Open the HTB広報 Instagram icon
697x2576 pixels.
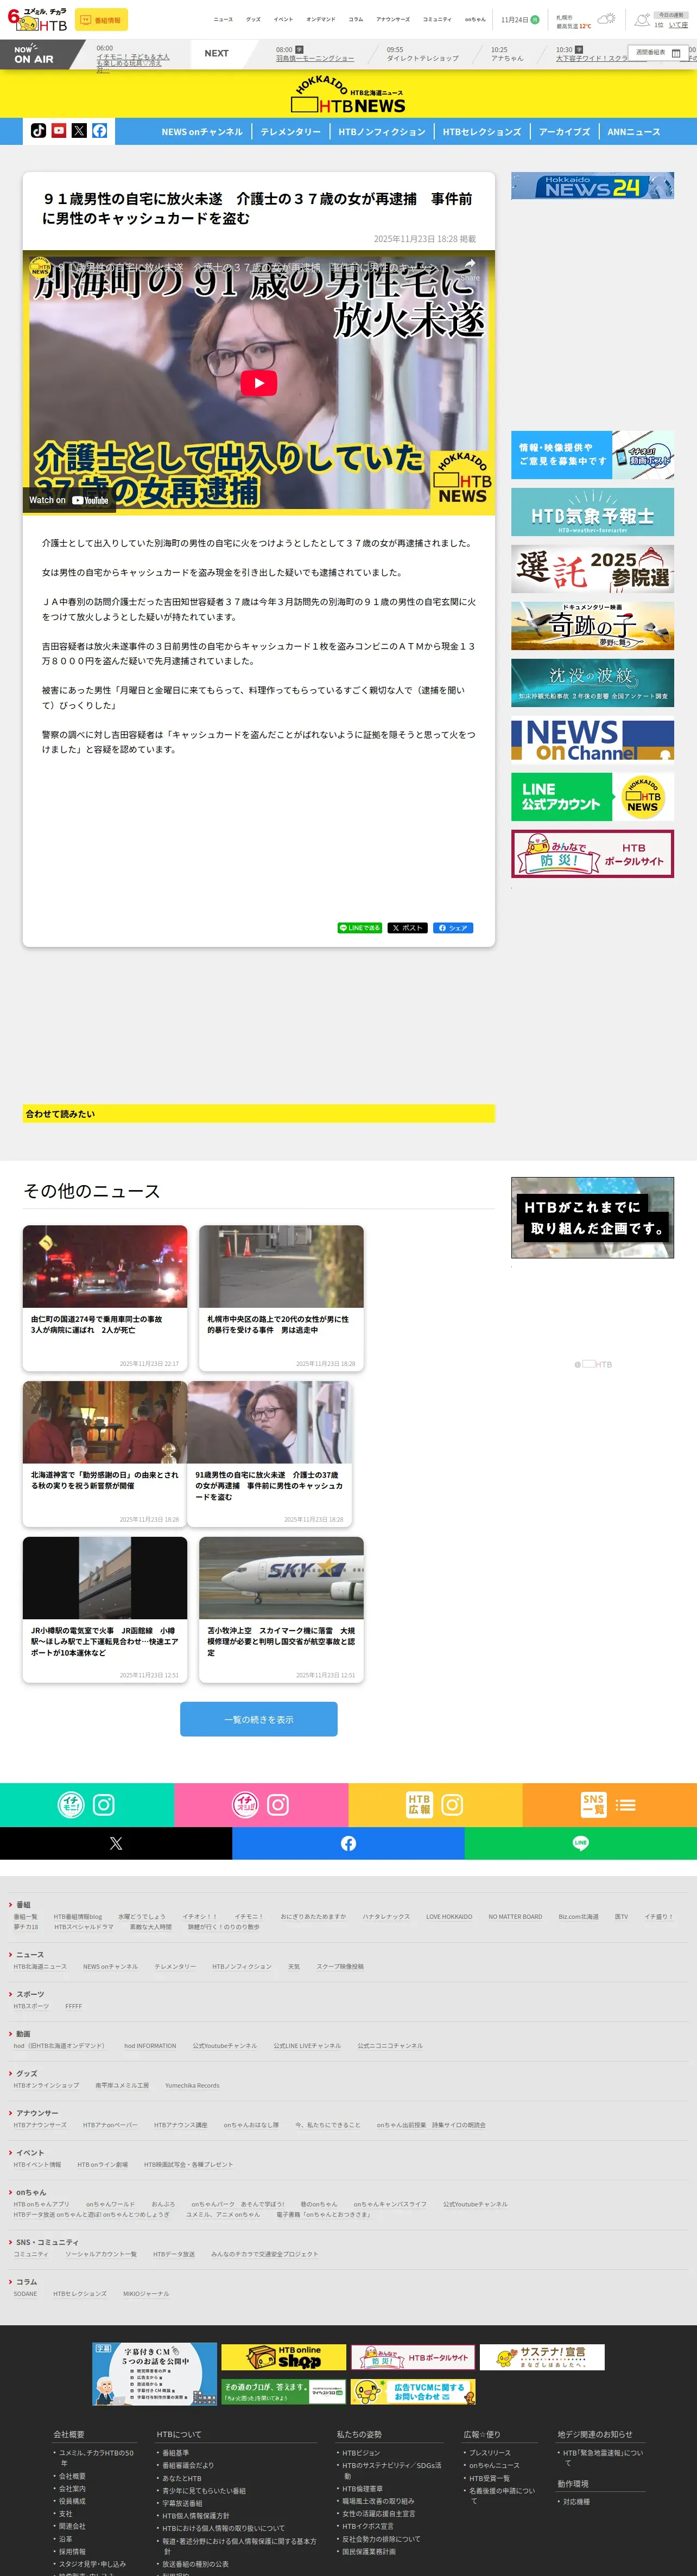(x=452, y=1805)
